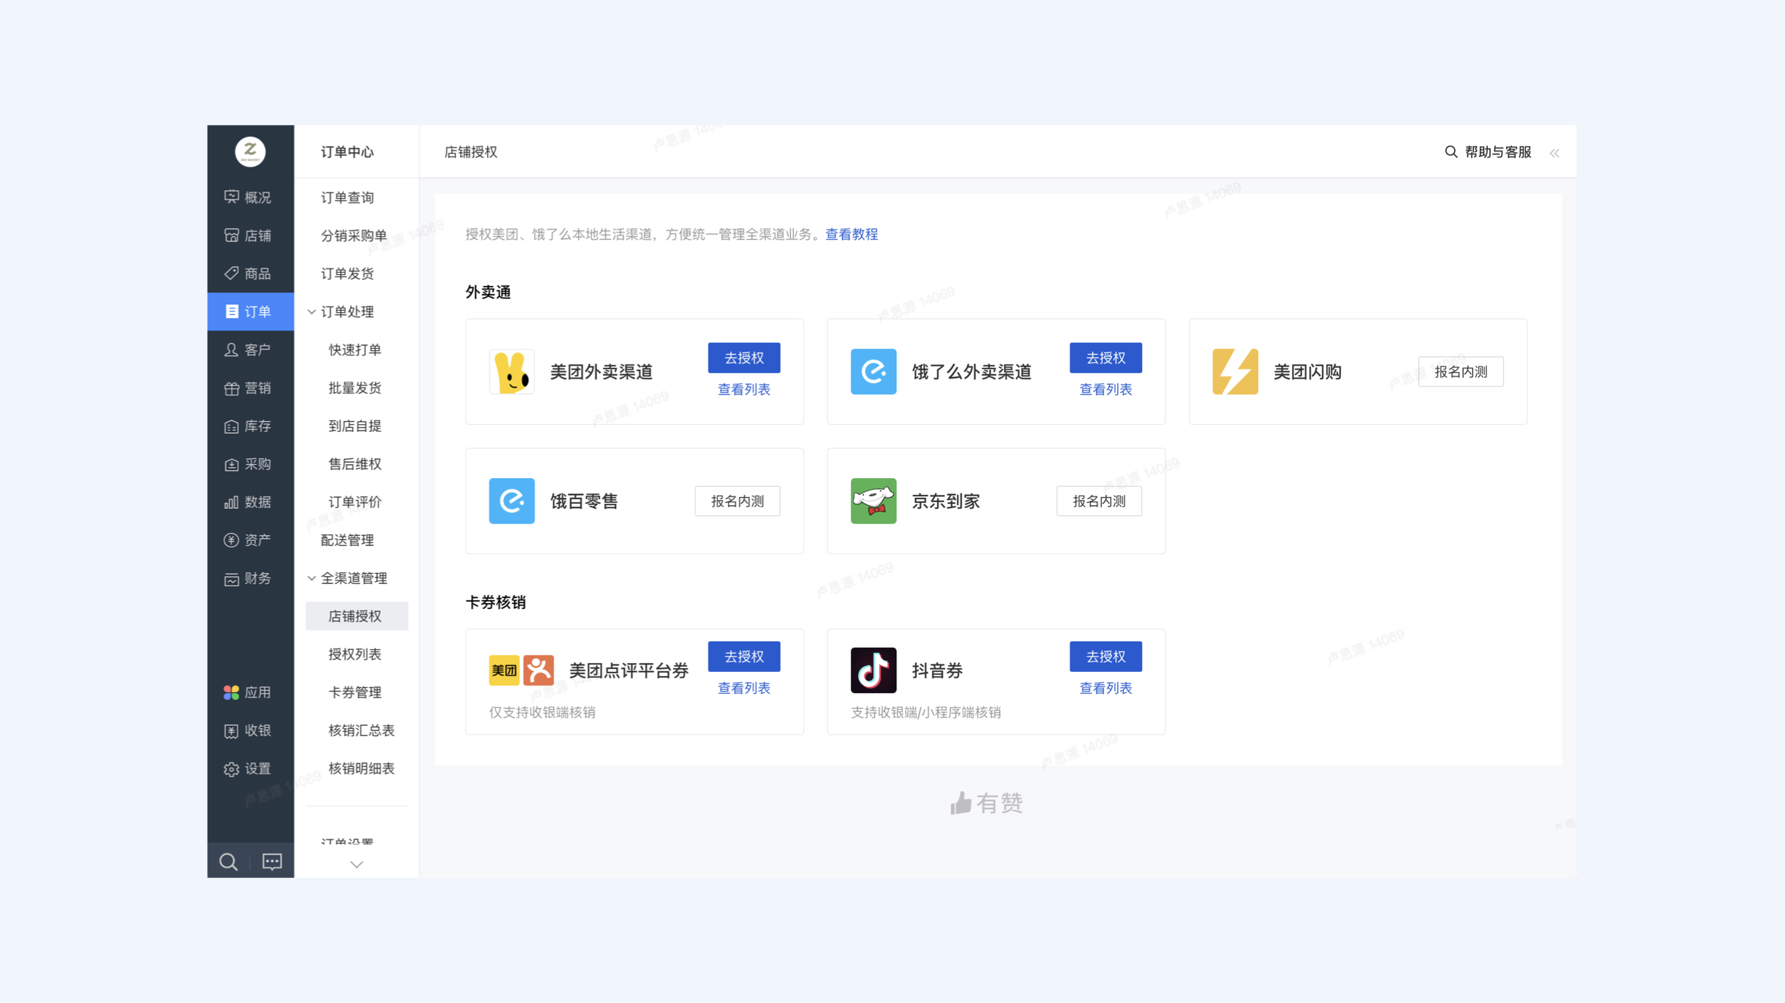Open 分销采购单 in the submenu
Screen dimensions: 1785x1003
click(x=354, y=235)
